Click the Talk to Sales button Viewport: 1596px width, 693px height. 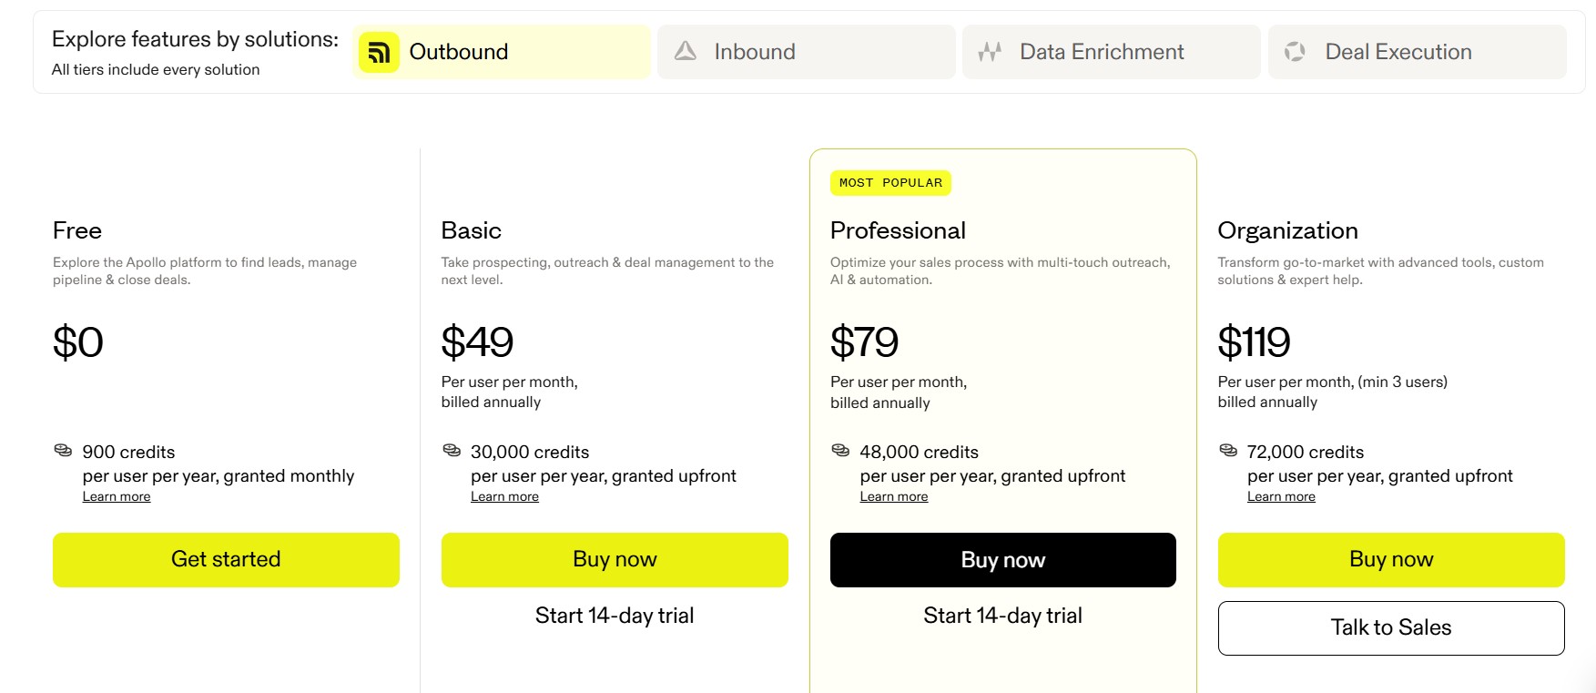(1390, 627)
